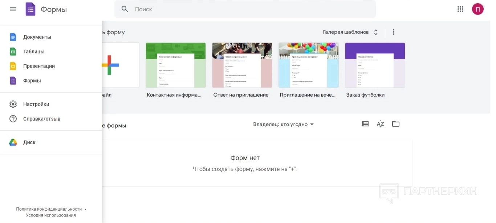Select Формы in side menu

51,81
